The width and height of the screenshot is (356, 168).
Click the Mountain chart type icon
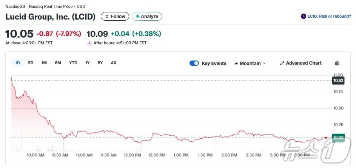point(236,63)
